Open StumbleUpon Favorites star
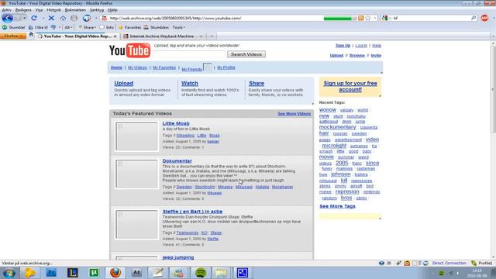Viewport: 496px width, 279px height. point(129,28)
